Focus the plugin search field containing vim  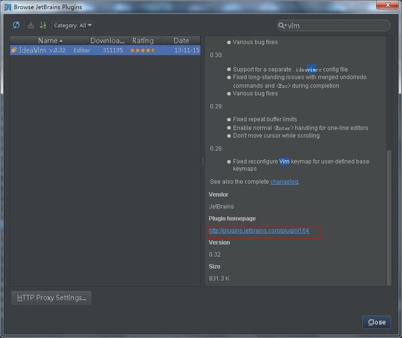(334, 25)
